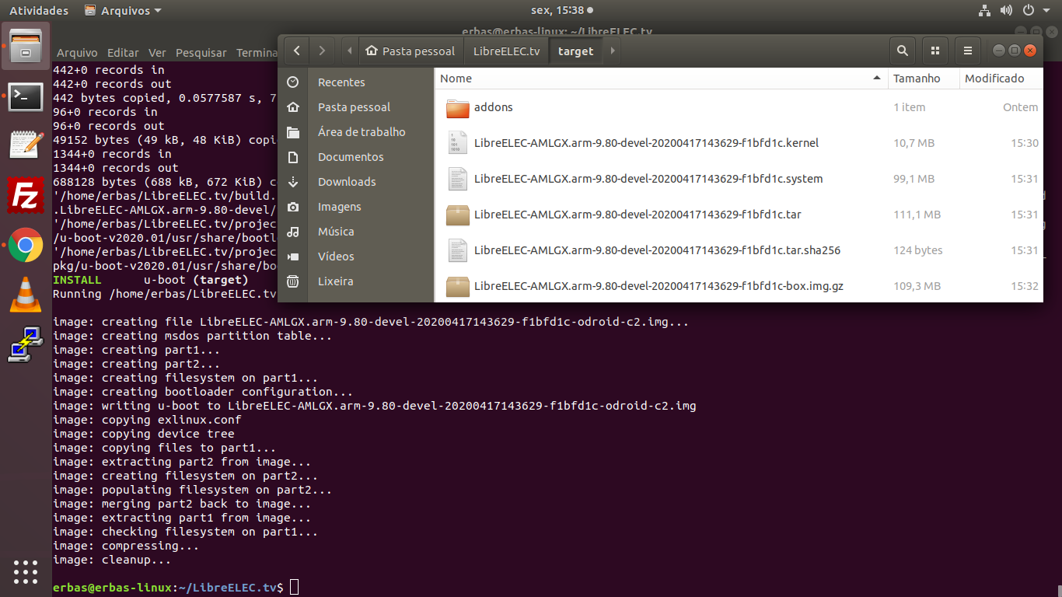Launch VLC media player from dock
Image resolution: width=1062 pixels, height=597 pixels.
coord(25,295)
